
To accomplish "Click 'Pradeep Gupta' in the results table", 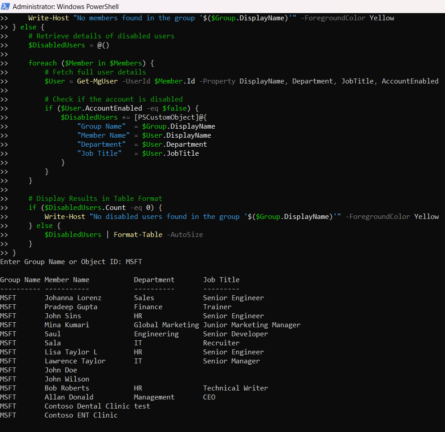I will tap(71, 307).
